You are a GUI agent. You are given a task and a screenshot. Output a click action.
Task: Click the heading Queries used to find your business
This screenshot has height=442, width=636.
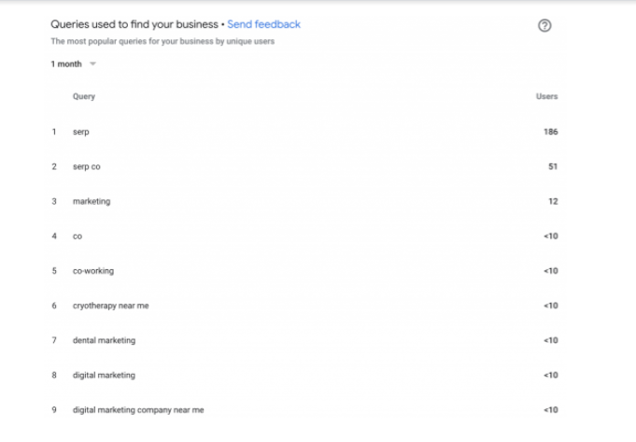(134, 24)
